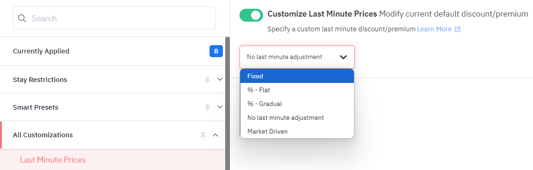
Task: Click the search magnifier icon
Action: [22, 18]
